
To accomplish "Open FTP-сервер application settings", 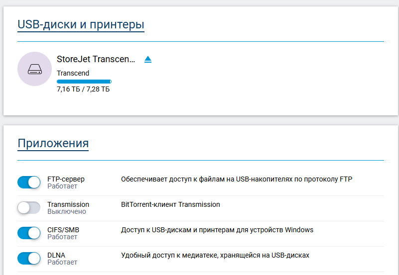I will click(66, 179).
